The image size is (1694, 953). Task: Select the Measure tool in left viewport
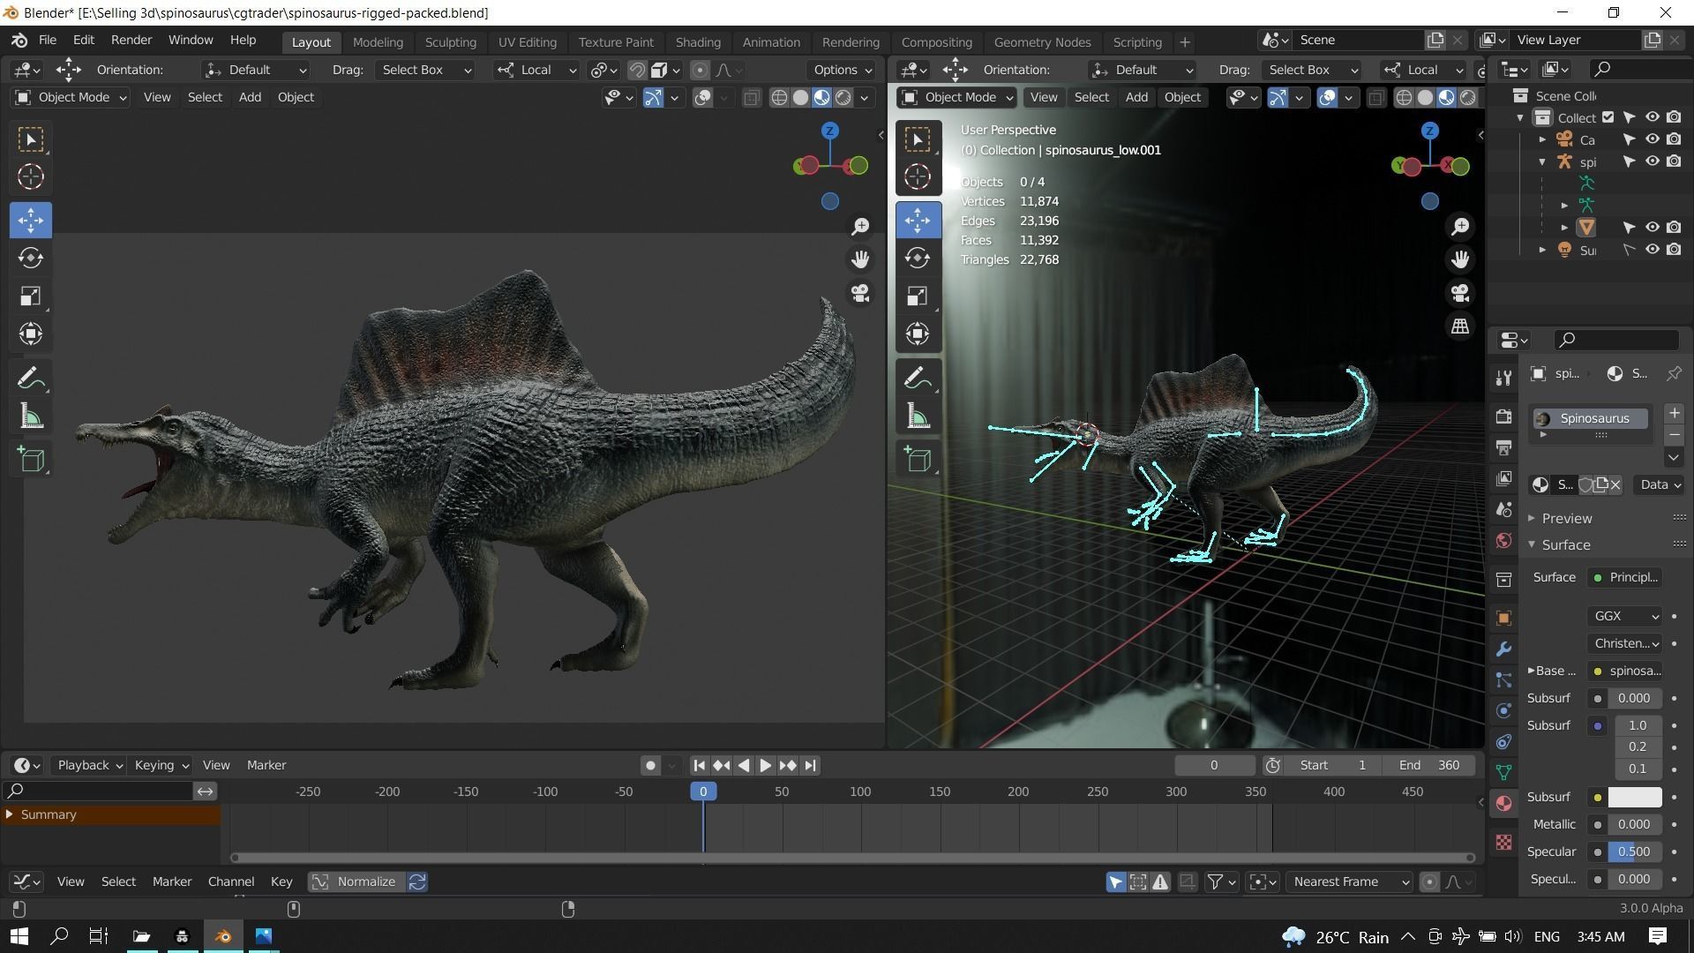point(31,416)
